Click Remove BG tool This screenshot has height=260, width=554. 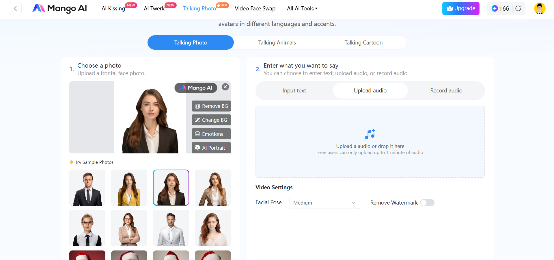point(211,106)
